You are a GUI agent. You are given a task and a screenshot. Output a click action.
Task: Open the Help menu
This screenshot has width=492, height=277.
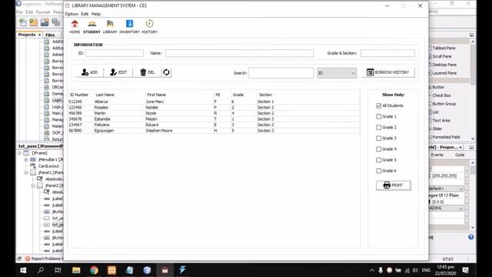[x=96, y=14]
